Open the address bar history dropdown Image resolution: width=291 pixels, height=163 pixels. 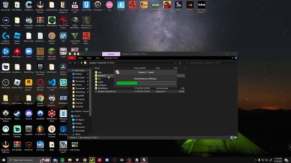click(x=175, y=63)
